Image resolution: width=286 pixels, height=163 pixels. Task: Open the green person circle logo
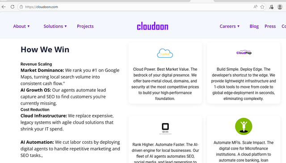[244, 126]
